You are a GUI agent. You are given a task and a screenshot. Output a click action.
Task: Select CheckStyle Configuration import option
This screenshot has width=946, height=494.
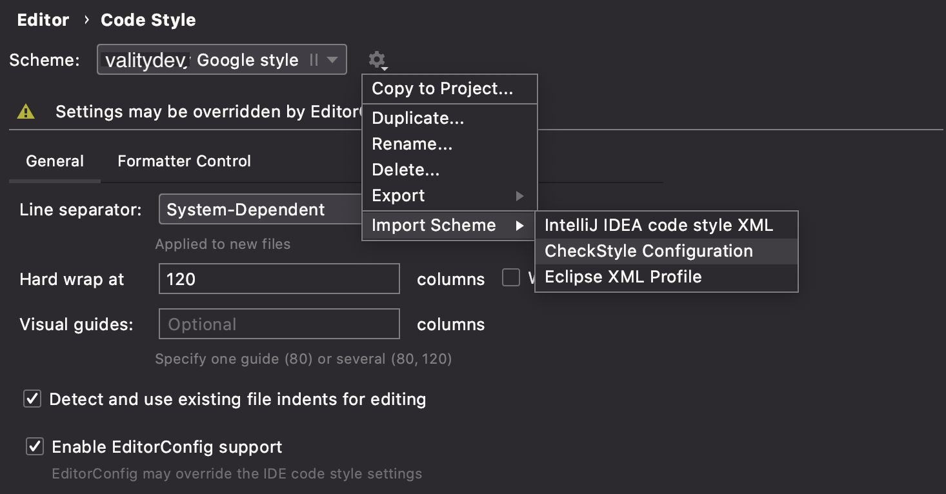(667, 252)
